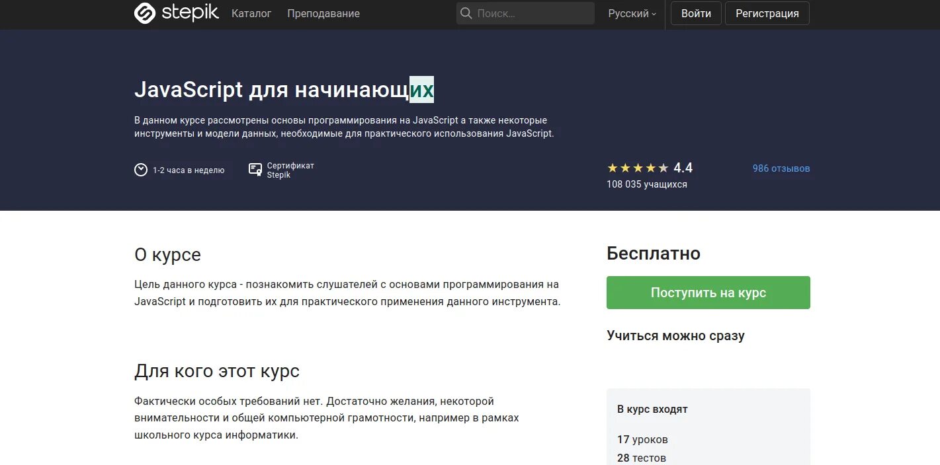Click the Бесплатно price heading
This screenshot has width=940, height=465.
654,253
